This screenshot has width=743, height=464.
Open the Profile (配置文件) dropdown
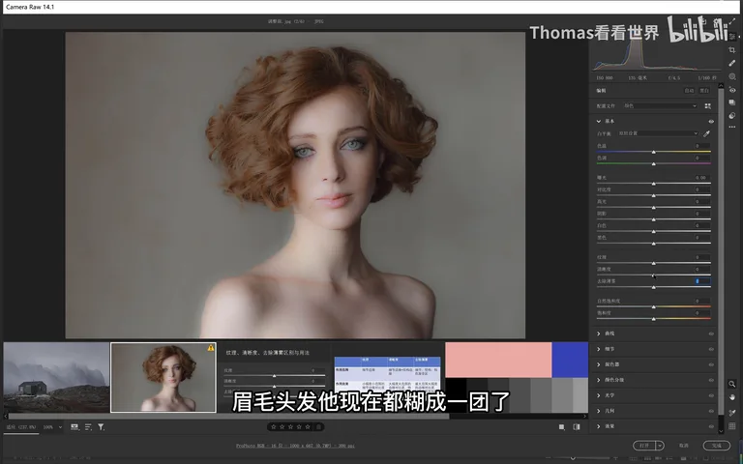point(660,106)
